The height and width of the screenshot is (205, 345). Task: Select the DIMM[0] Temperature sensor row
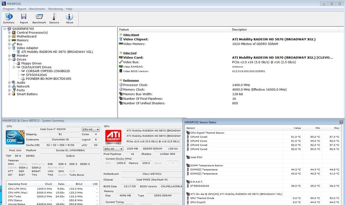[x=263, y=170]
